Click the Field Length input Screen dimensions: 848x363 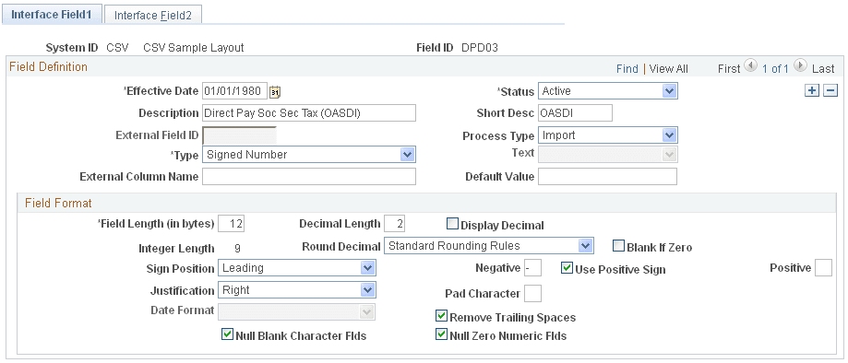tap(232, 223)
